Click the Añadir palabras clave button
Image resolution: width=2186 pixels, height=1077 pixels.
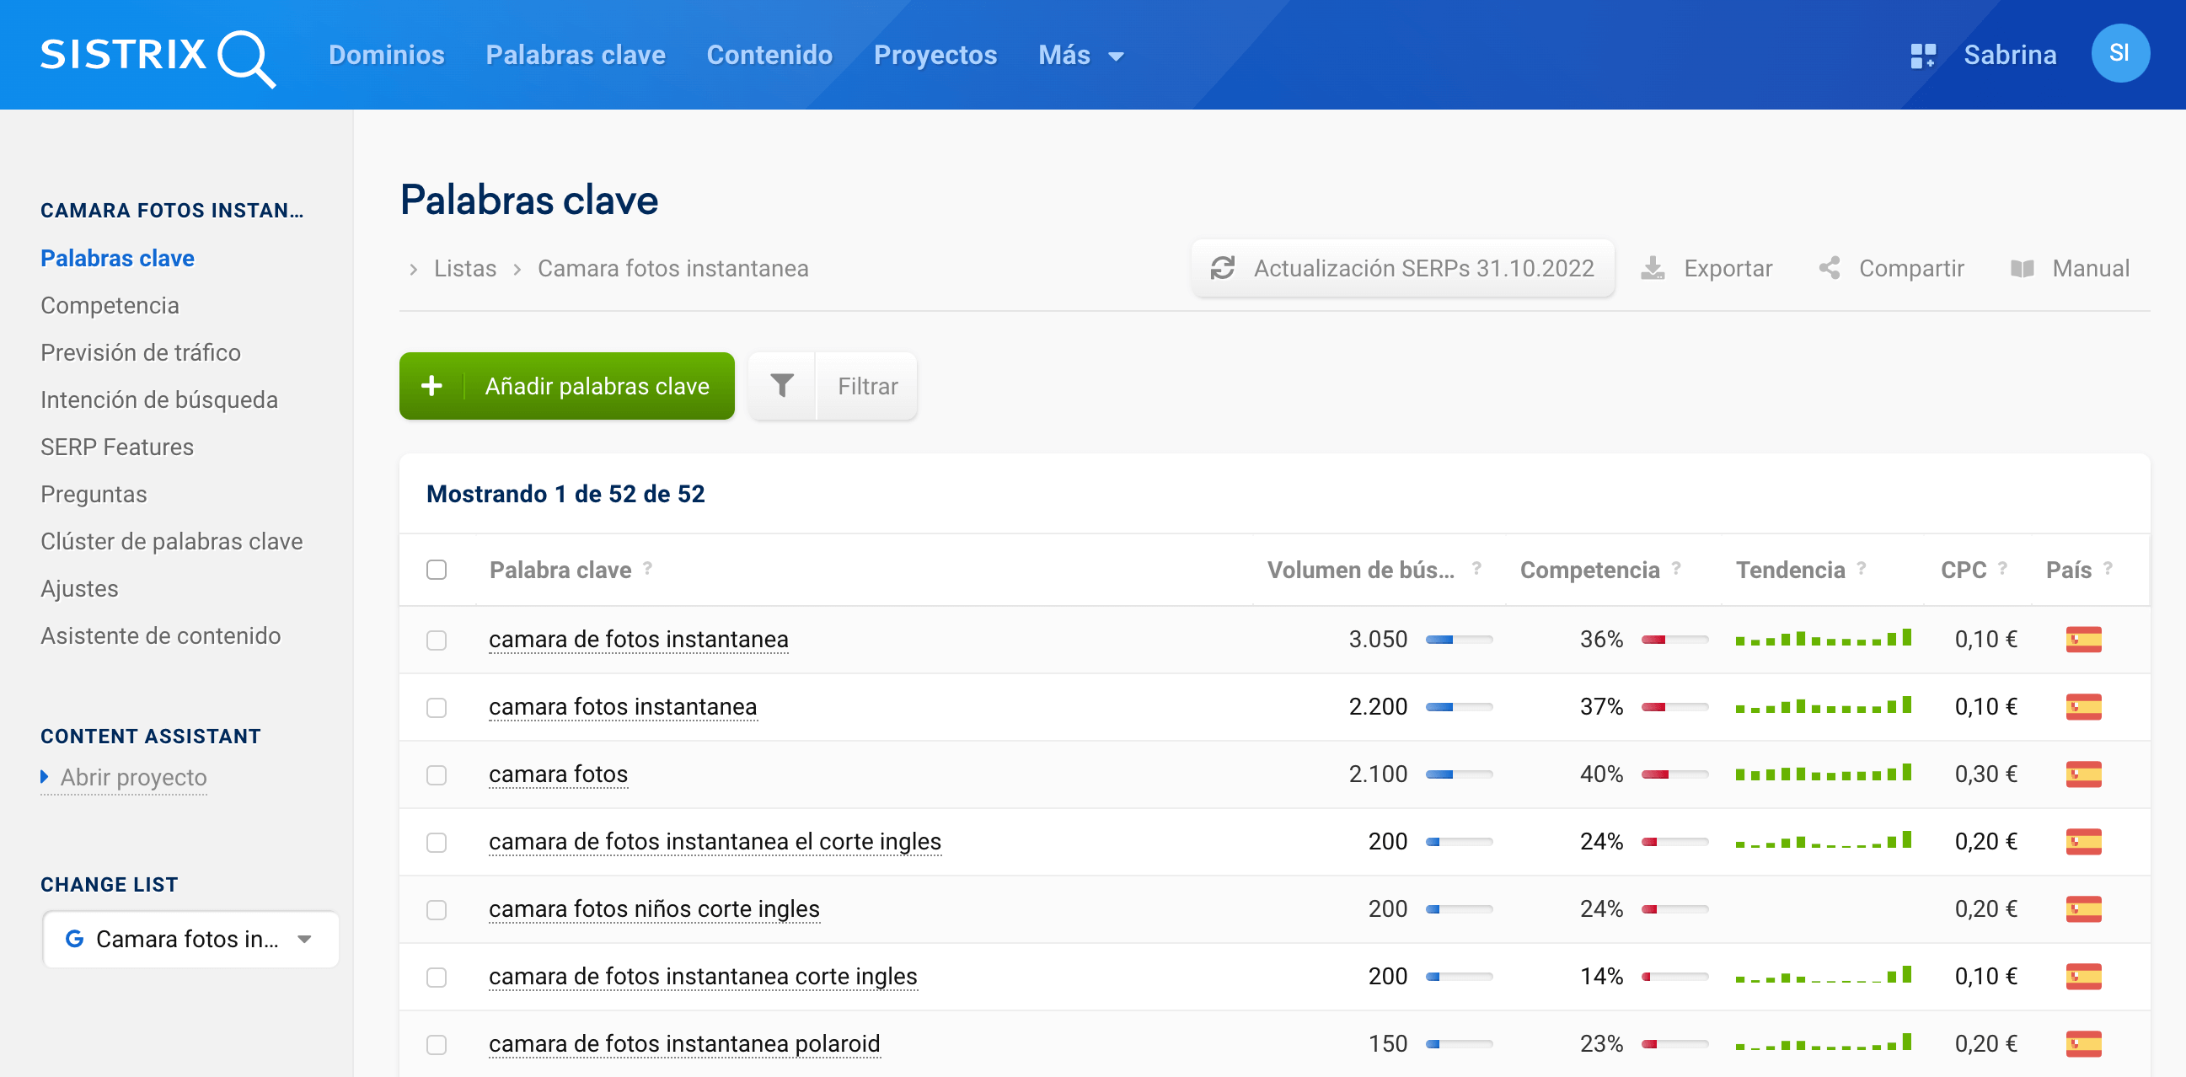[566, 386]
